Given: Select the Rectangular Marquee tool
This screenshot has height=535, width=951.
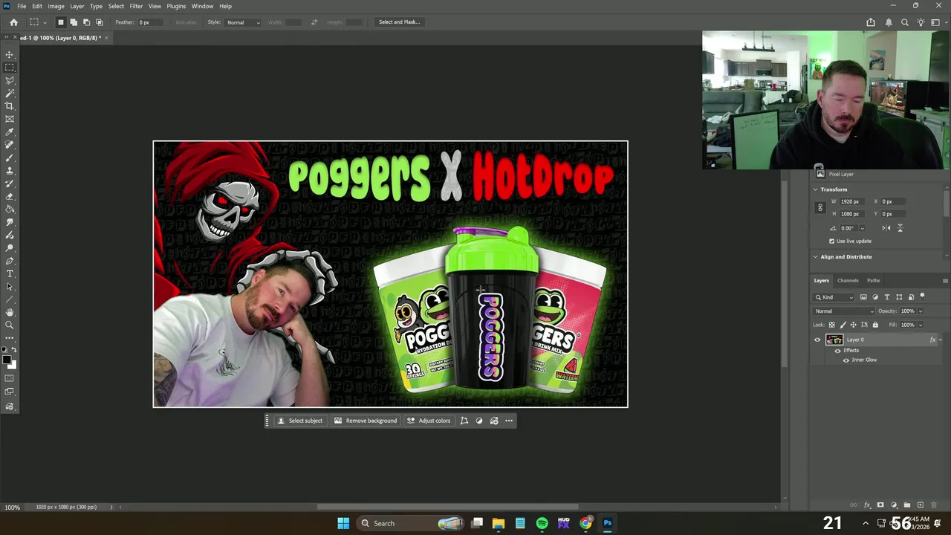Looking at the screenshot, I should coord(10,68).
